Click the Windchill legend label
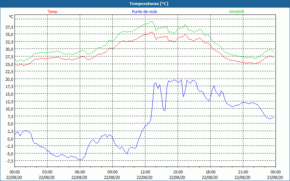This screenshot has width=290, height=181. (236, 12)
